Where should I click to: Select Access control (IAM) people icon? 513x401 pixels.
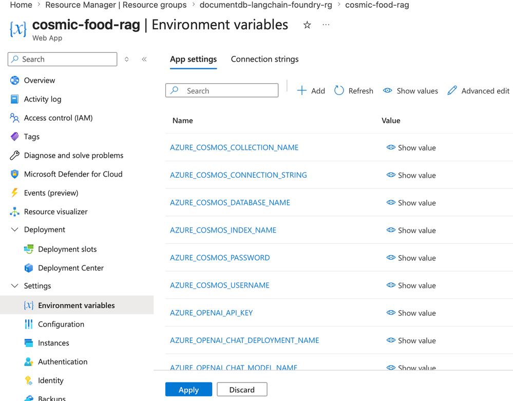point(14,118)
